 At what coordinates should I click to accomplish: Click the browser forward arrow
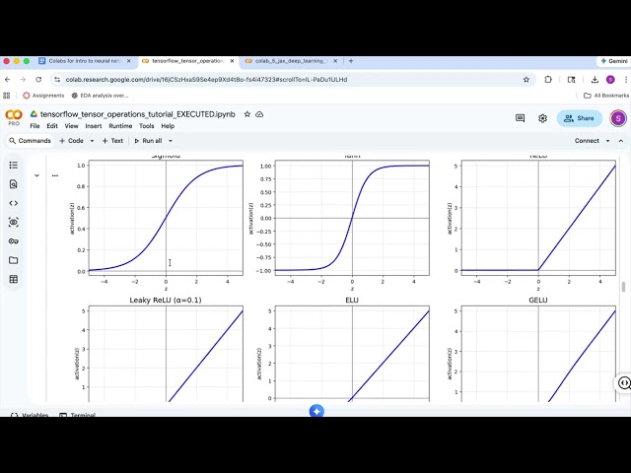click(23, 80)
